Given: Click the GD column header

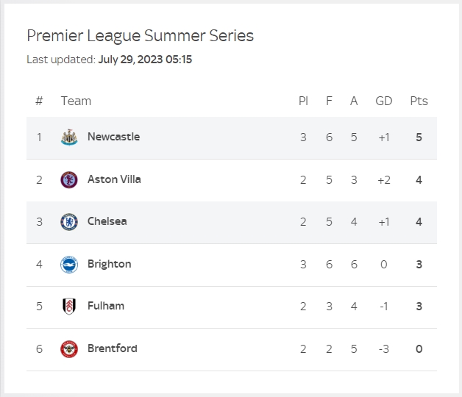Looking at the screenshot, I should tap(383, 101).
